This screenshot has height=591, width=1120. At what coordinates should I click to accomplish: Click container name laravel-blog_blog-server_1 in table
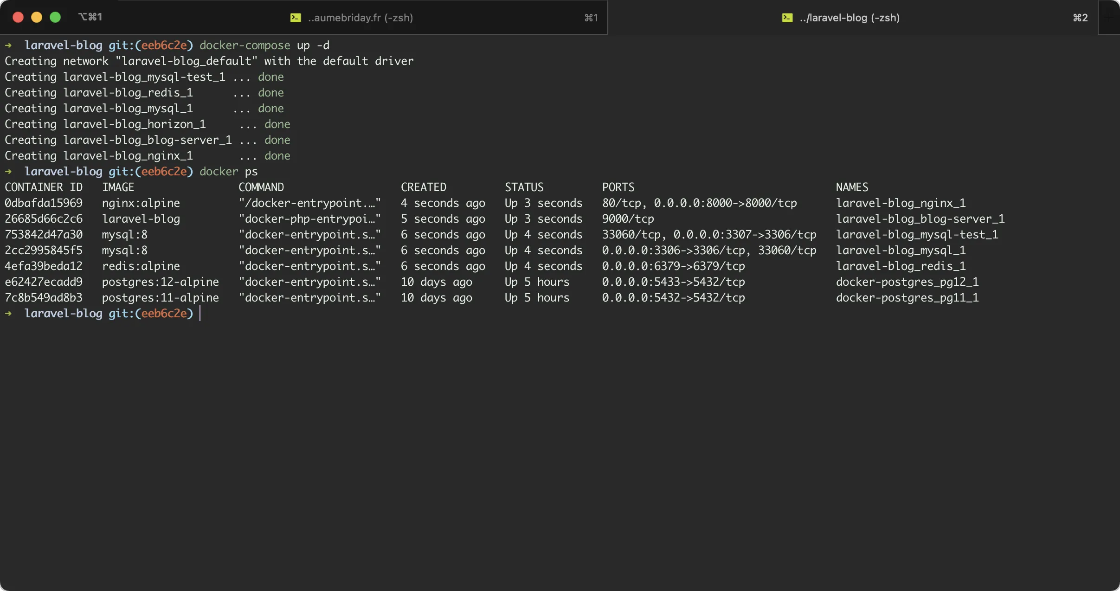tap(920, 219)
